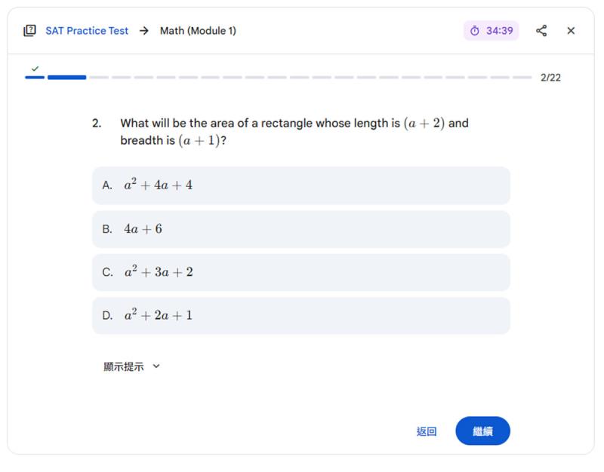
Task: Click the green checkmark above the progress bar
Action: tap(35, 69)
